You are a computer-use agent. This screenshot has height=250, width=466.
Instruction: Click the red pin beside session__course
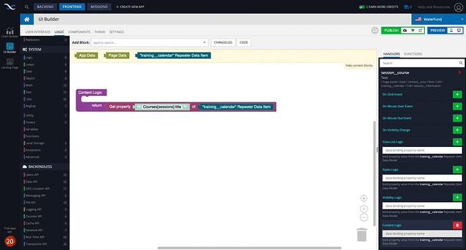(x=459, y=72)
